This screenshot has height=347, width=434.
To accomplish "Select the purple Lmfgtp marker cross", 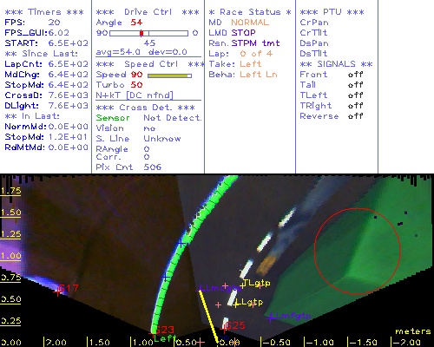I will point(271,318).
